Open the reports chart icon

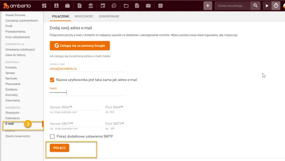(x=160, y=6)
